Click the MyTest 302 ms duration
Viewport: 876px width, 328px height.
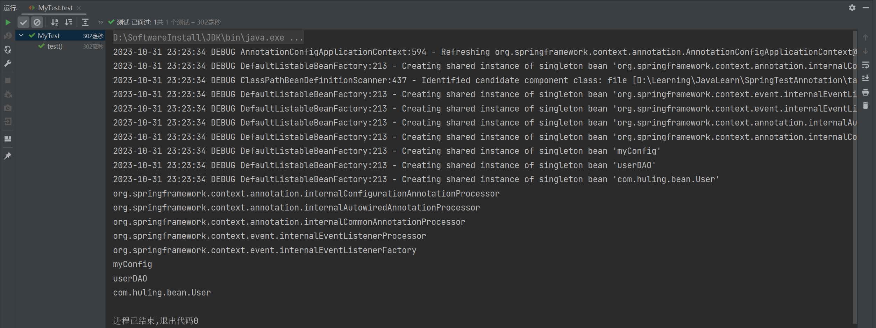pyautogui.click(x=93, y=36)
